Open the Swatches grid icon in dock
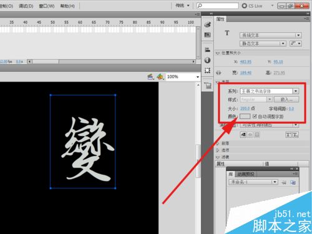The image size is (312, 234). tap(207, 35)
